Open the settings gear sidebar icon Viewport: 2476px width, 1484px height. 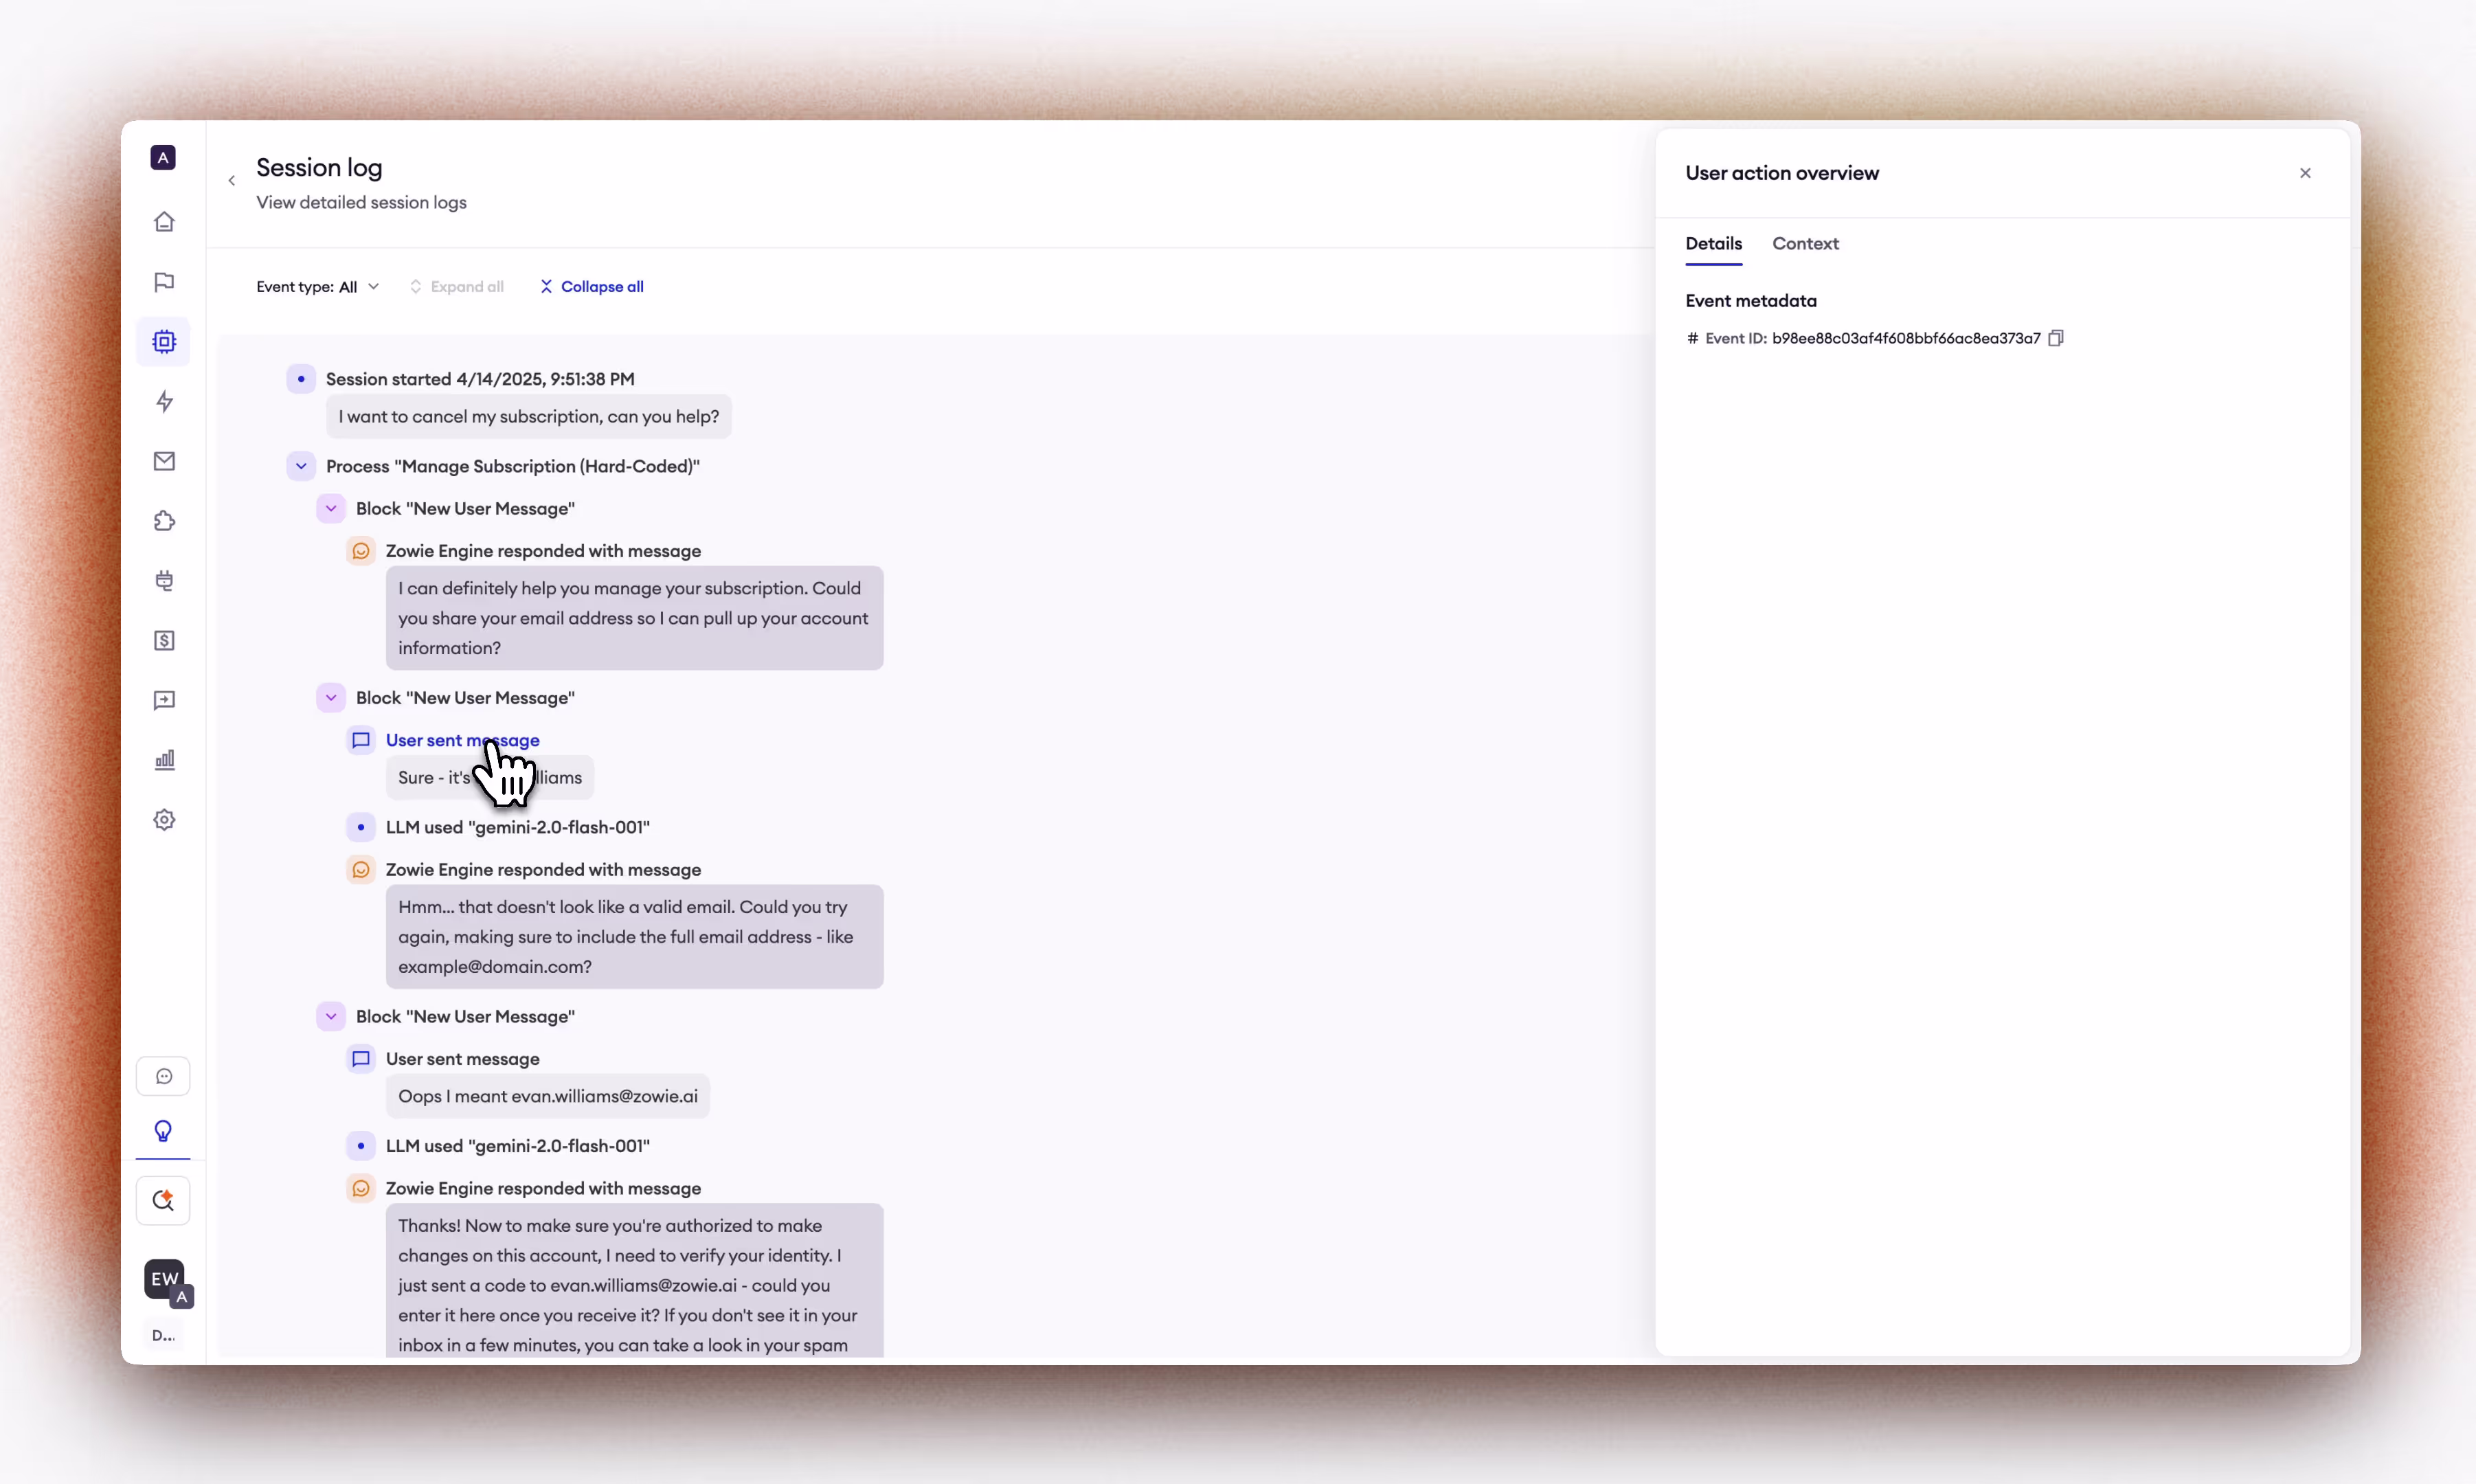[164, 820]
